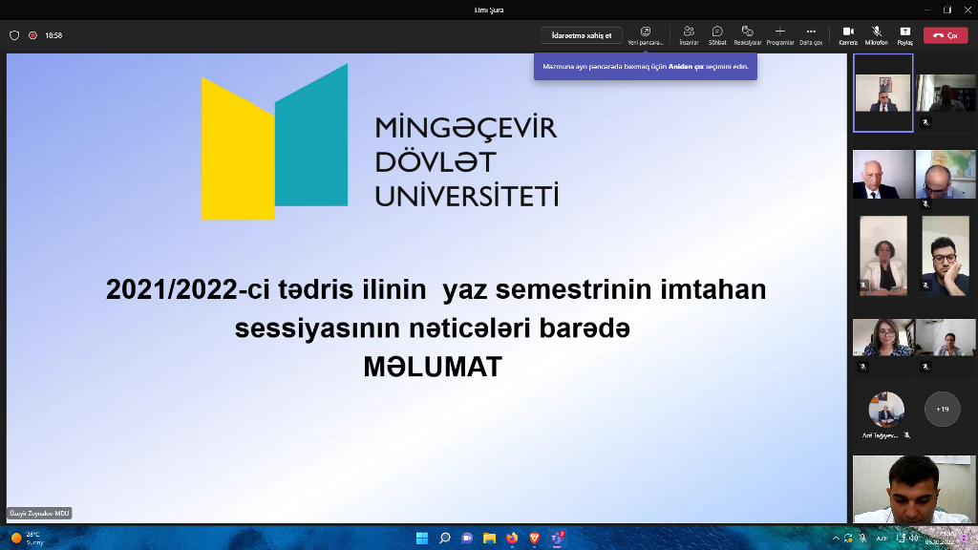The width and height of the screenshot is (978, 550).
Task: Open the Windows Start menu
Action: point(421,539)
